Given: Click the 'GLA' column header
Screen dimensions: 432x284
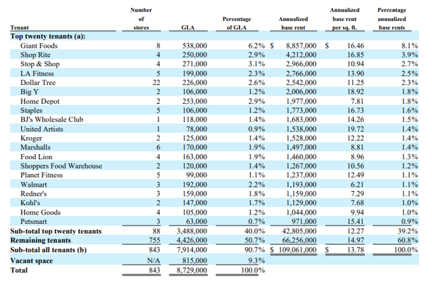Looking at the screenshot, I should [x=188, y=28].
